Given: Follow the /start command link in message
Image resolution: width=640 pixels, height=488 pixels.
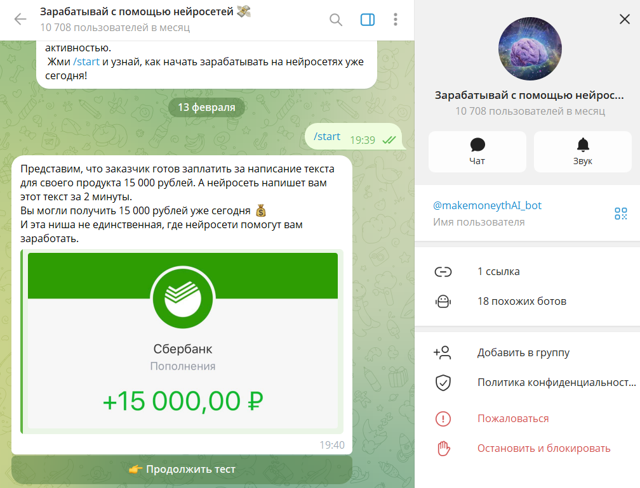Looking at the screenshot, I should click(x=86, y=62).
